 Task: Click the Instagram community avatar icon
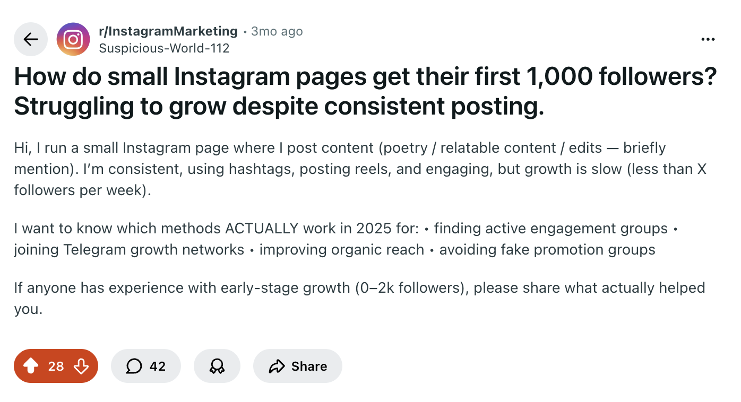click(x=73, y=39)
